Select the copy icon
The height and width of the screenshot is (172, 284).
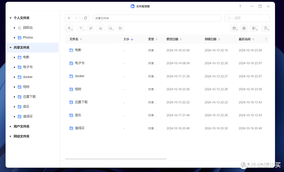point(90,28)
